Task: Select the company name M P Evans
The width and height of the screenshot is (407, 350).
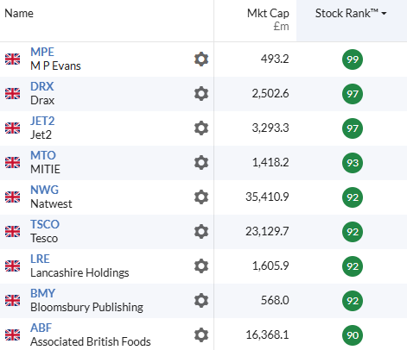Action: tap(55, 66)
